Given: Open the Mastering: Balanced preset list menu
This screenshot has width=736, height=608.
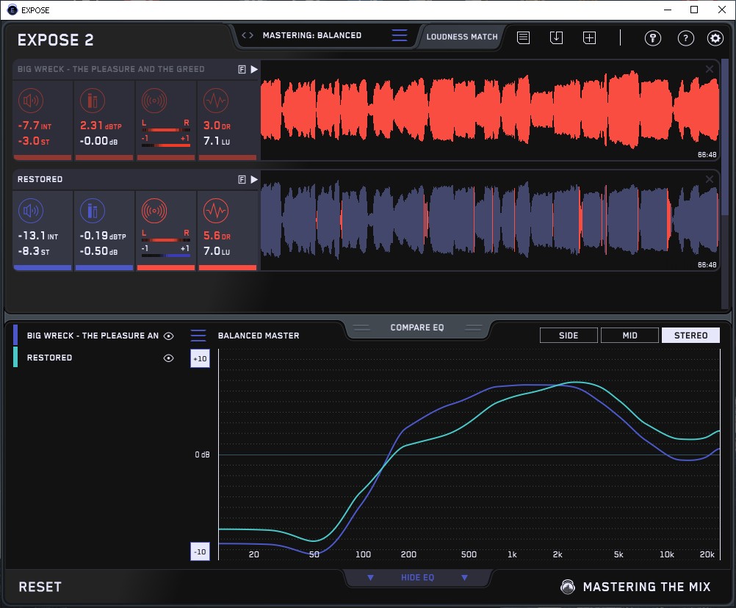Looking at the screenshot, I should (399, 35).
